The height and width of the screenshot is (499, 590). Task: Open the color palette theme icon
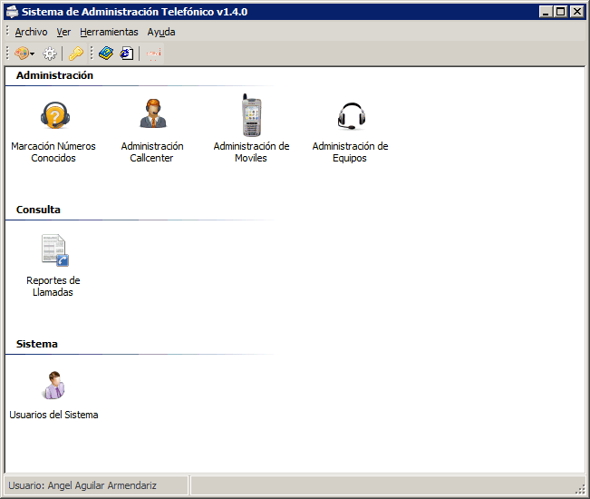click(x=22, y=54)
